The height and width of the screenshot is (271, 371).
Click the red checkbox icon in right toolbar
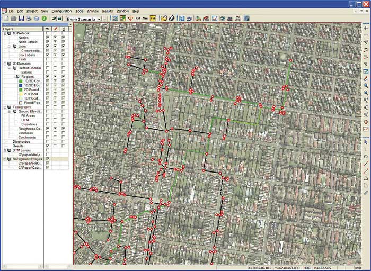(x=366, y=129)
